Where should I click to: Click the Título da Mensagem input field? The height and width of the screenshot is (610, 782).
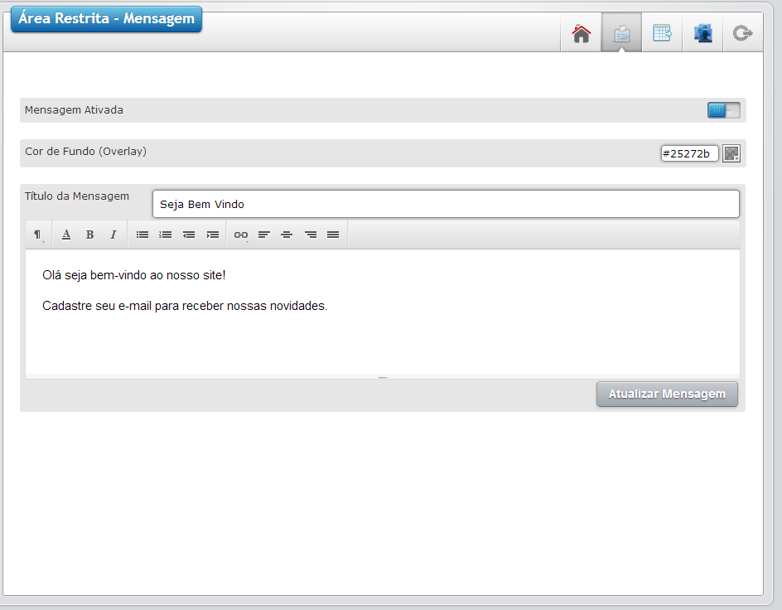click(x=445, y=204)
